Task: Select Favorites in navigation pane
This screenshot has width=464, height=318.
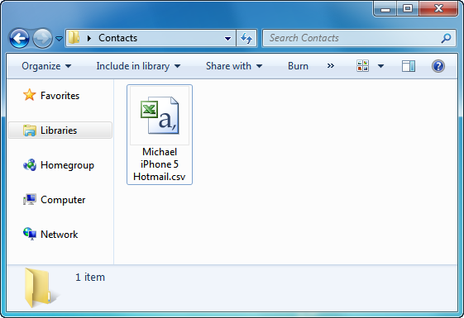Action: [x=60, y=96]
